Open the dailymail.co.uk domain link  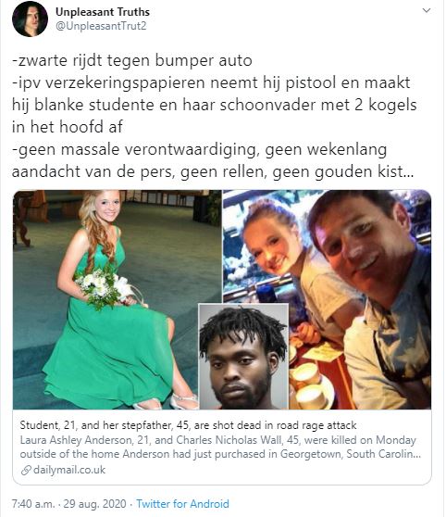coord(69,470)
